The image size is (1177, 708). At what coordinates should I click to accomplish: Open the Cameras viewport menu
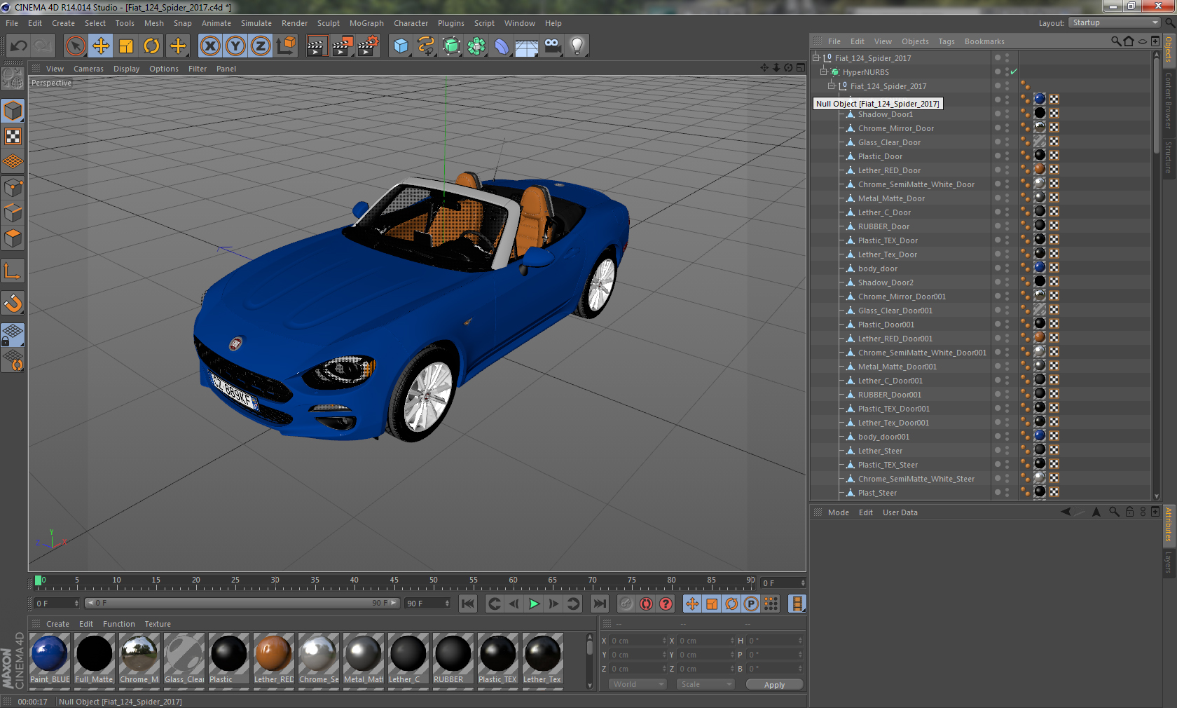(x=88, y=69)
